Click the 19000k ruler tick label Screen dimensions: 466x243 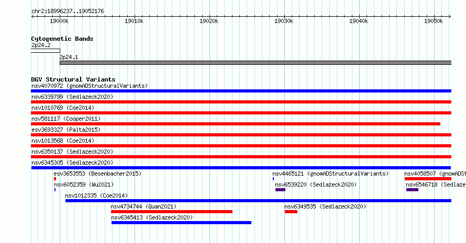tap(59, 21)
